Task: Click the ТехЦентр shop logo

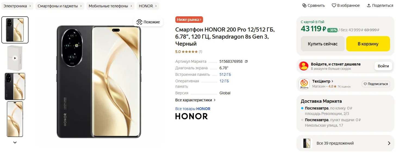Action: pos(304,84)
